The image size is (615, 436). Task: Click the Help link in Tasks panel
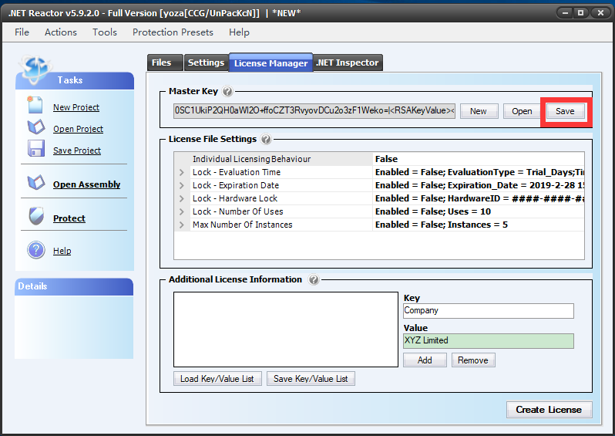point(62,251)
